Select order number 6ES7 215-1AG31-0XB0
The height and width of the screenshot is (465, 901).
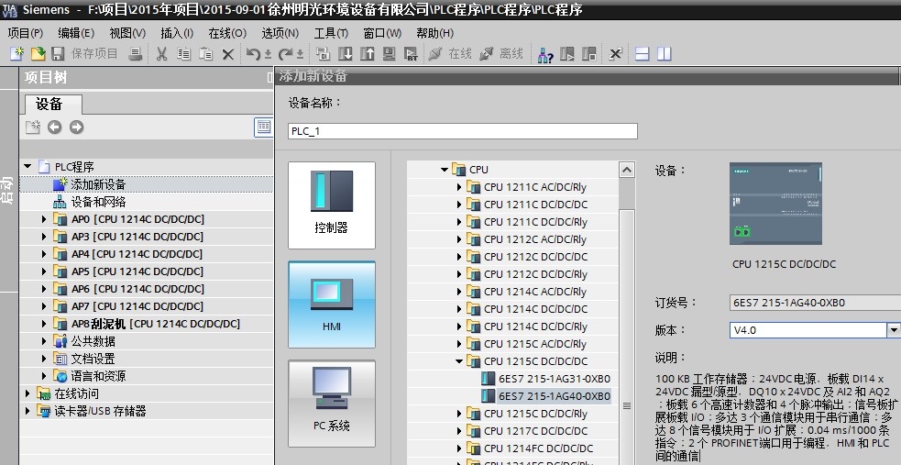point(555,379)
